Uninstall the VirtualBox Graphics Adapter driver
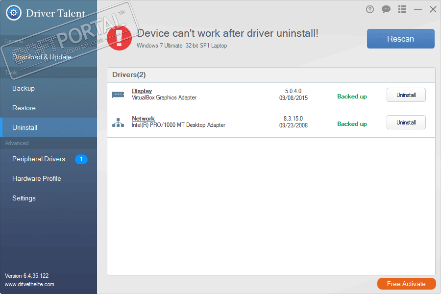The width and height of the screenshot is (441, 294). [x=406, y=95]
